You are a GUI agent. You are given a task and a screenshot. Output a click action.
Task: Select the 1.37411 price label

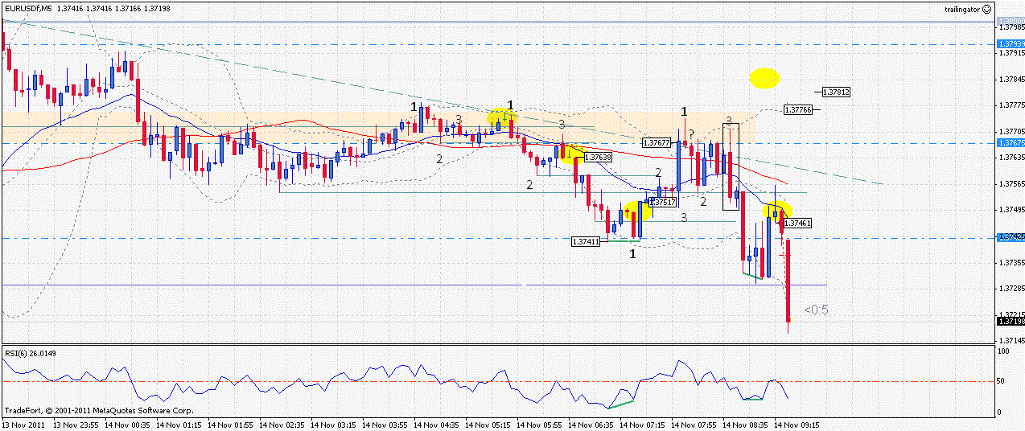coord(585,241)
